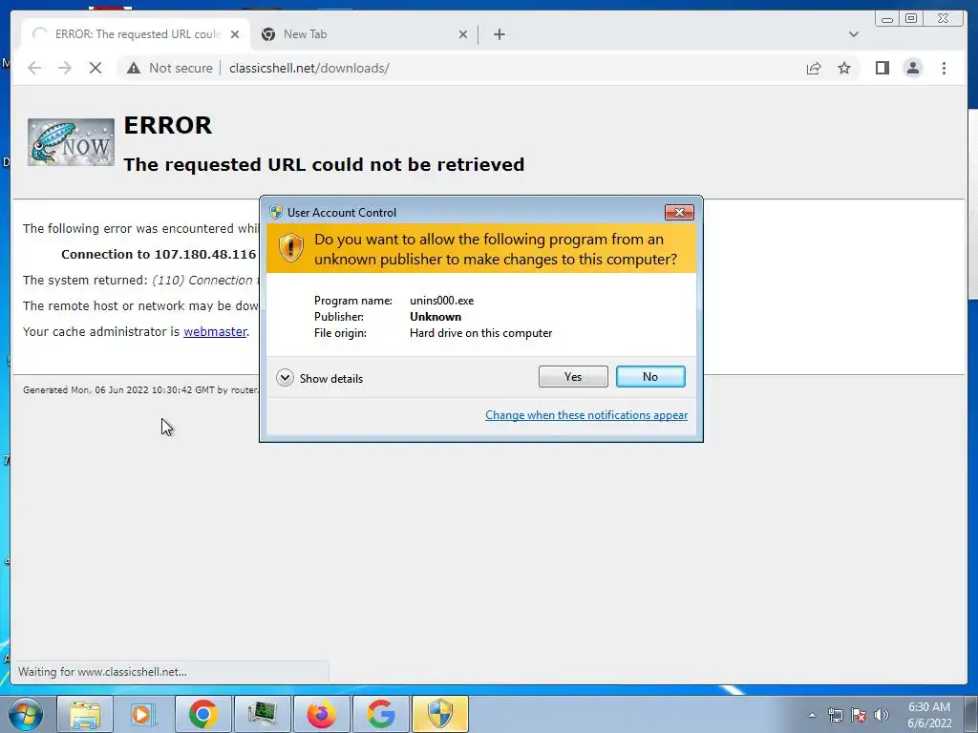Click 'Hard drive on this computer' text
Viewport: 978px width, 733px height.
[481, 333]
